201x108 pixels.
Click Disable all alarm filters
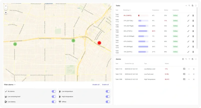96,85
